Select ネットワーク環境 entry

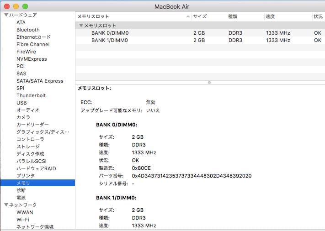pyautogui.click(x=35, y=227)
